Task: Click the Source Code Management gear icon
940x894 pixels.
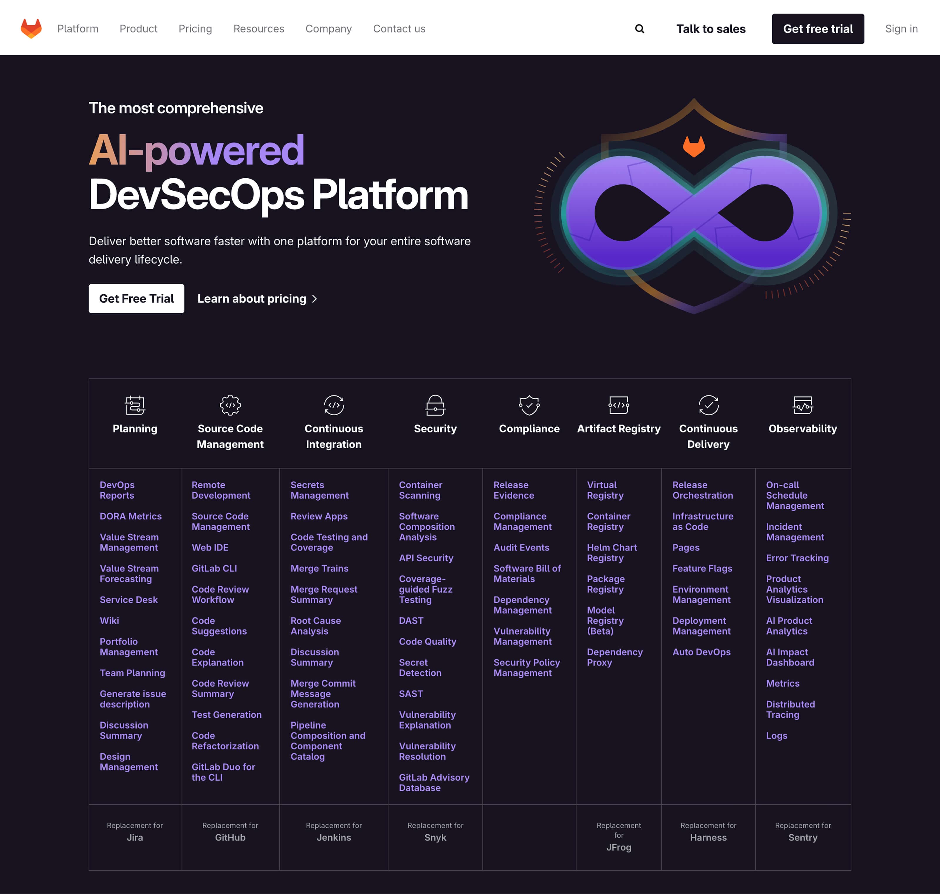Action: (x=230, y=405)
